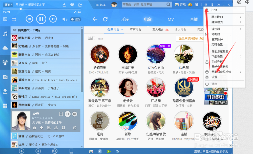Expand 遥控器 submenu

pyautogui.click(x=241, y=29)
